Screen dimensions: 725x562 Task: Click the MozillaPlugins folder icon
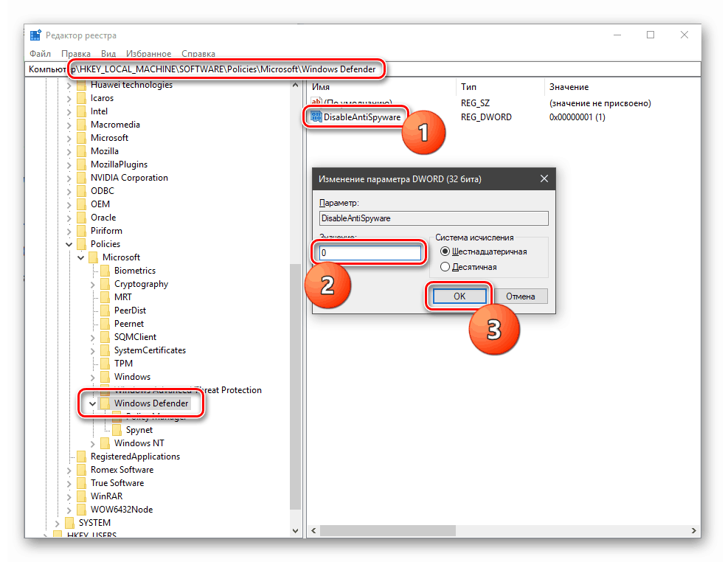point(81,164)
